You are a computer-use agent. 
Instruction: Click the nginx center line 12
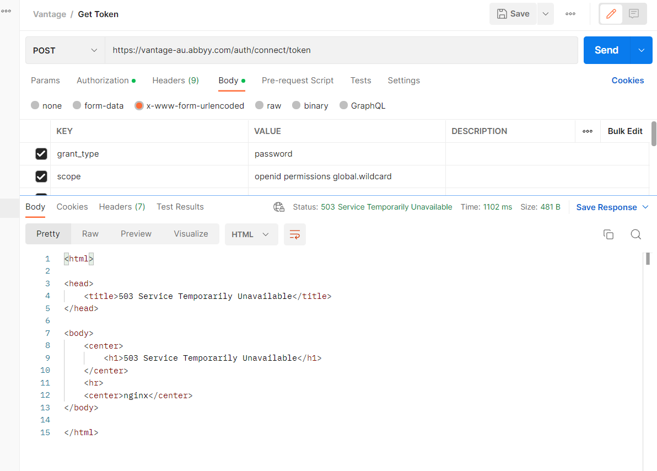tap(138, 395)
